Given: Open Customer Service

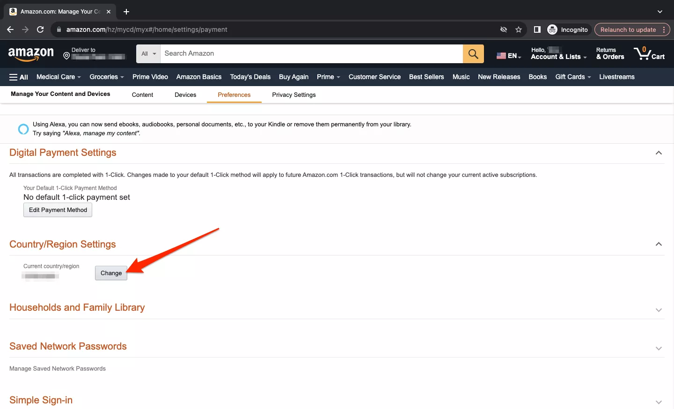Looking at the screenshot, I should click(x=374, y=77).
